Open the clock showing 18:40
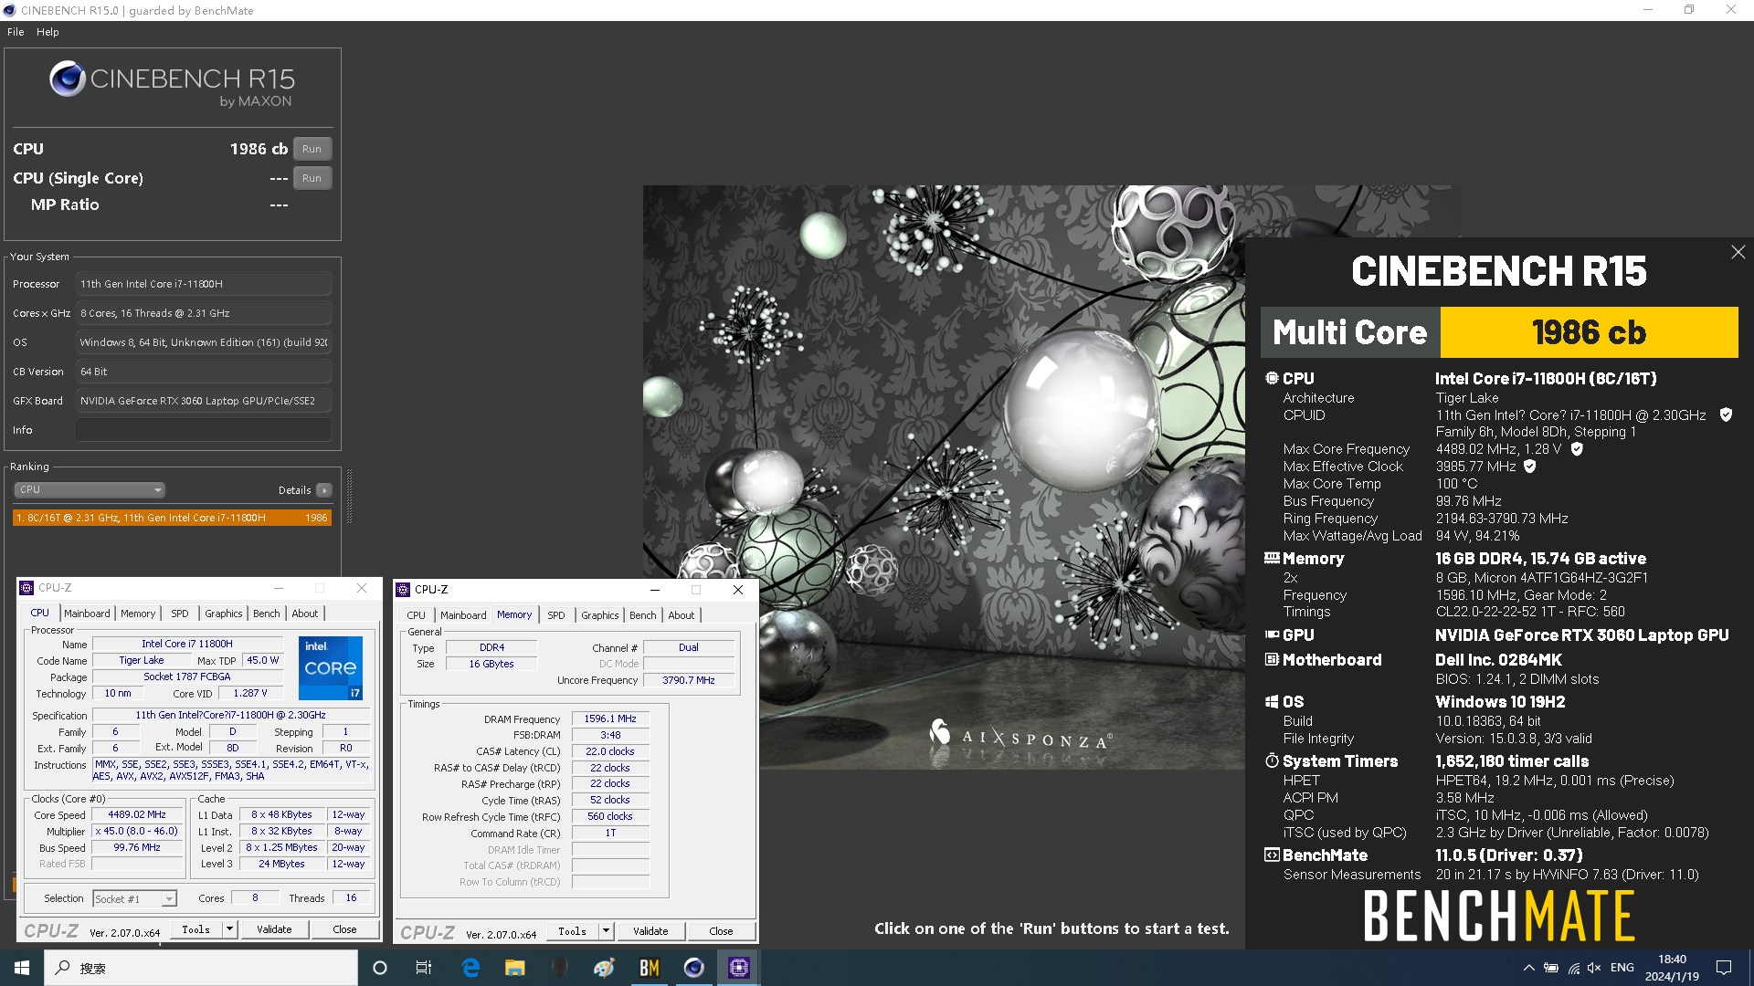Viewport: 1754px width, 986px height. (x=1672, y=968)
